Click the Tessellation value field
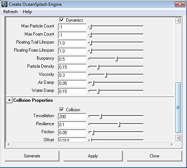This screenshot has width=187, height=168. tap(72, 116)
